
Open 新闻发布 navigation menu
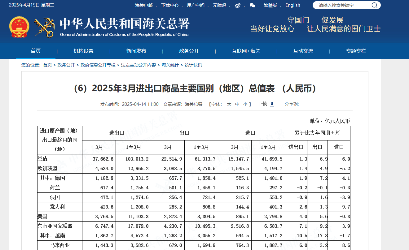coord(136,51)
